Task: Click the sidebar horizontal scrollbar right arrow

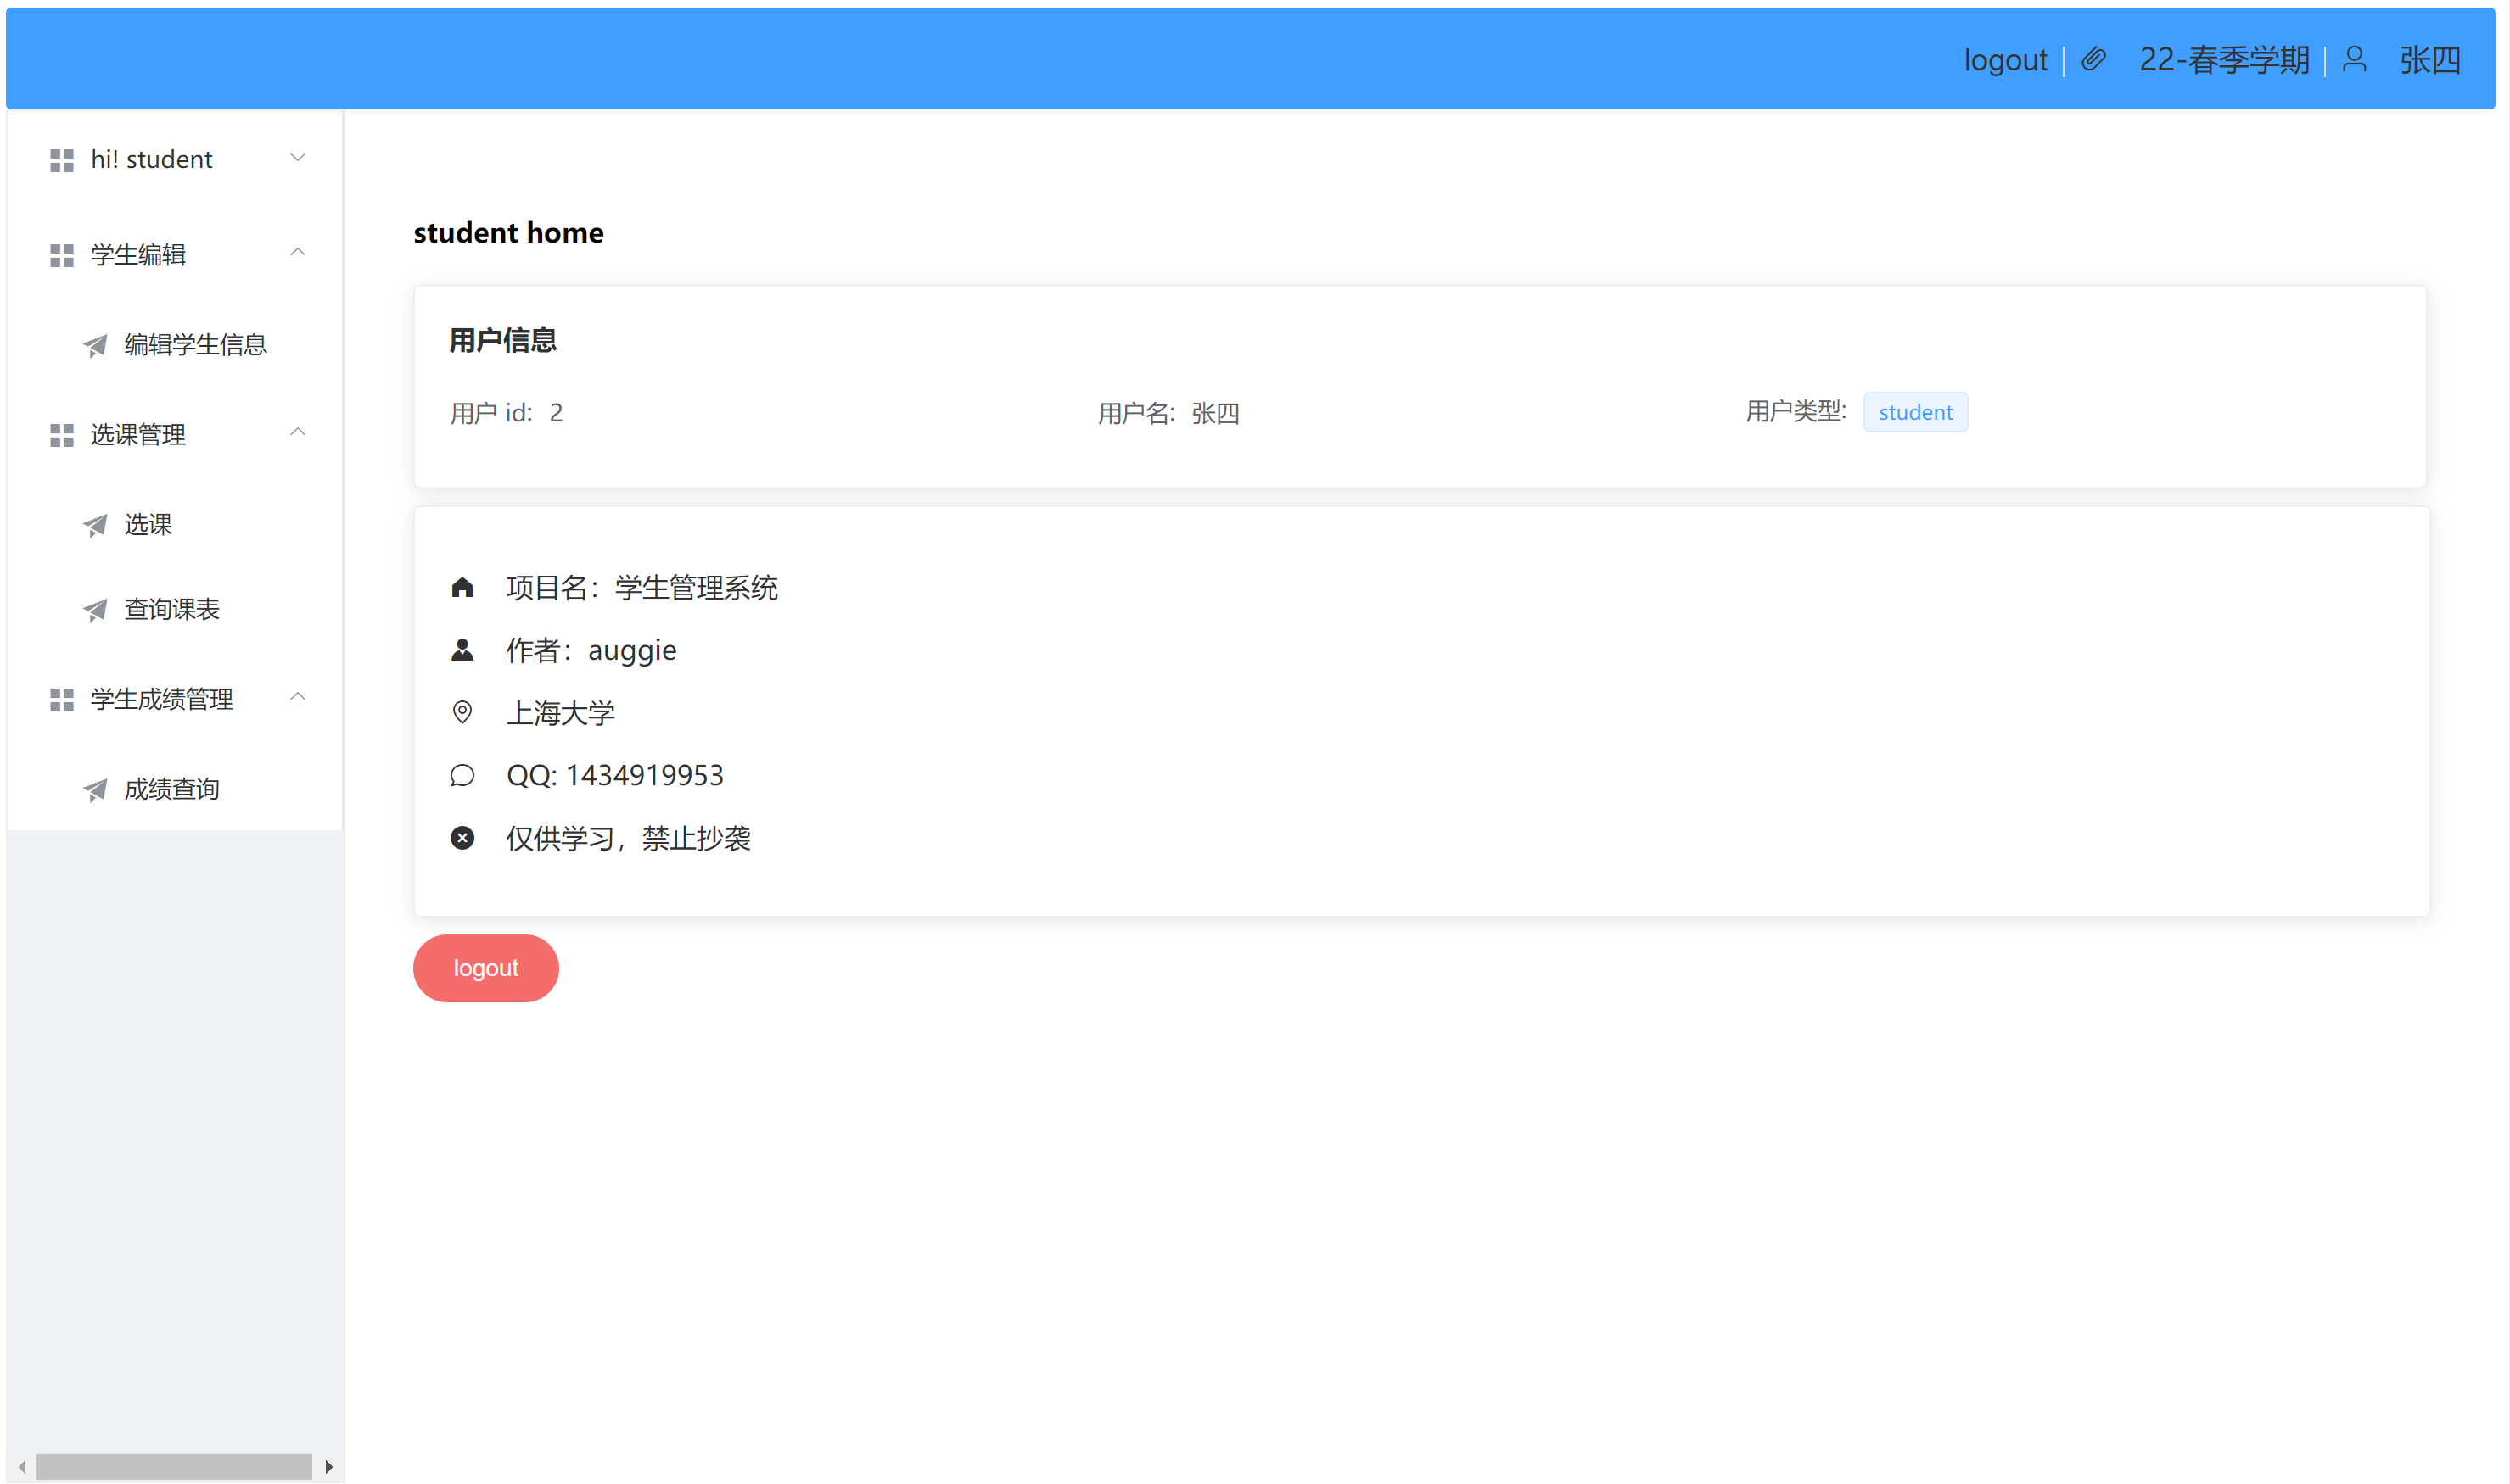Action: pyautogui.click(x=328, y=1467)
